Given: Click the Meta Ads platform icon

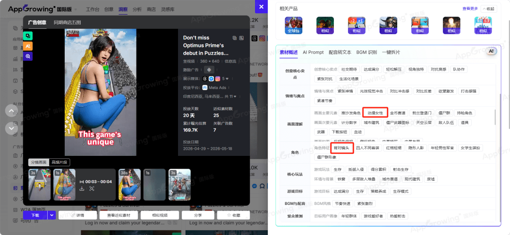Looking at the screenshot, I should 205,87.
